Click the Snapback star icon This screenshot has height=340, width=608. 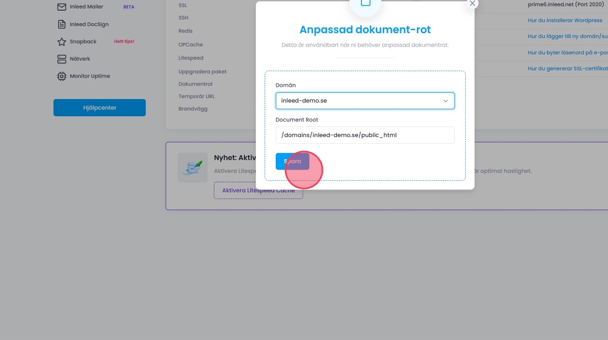pos(61,42)
